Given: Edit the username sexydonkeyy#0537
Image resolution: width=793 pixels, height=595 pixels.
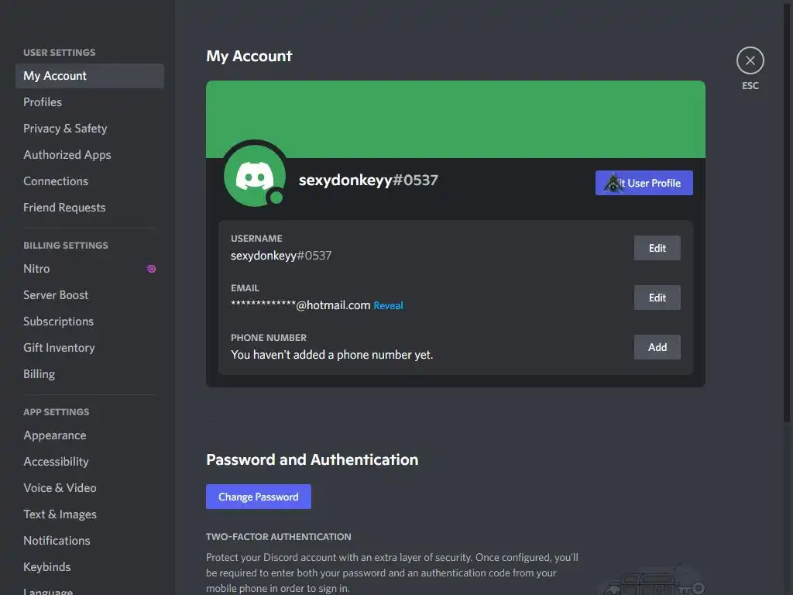Looking at the screenshot, I should click(x=657, y=248).
